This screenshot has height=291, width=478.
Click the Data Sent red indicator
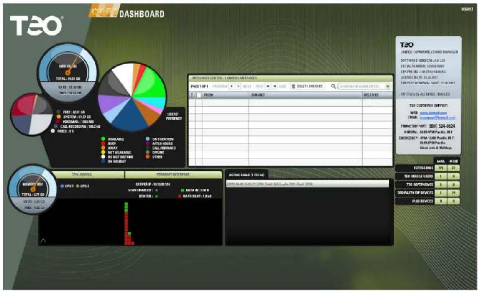pos(179,197)
